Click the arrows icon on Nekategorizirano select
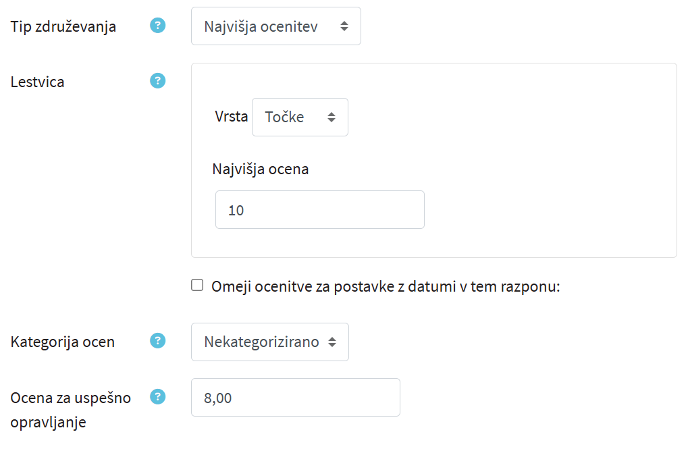Image resolution: width=688 pixels, height=451 pixels. 332,342
